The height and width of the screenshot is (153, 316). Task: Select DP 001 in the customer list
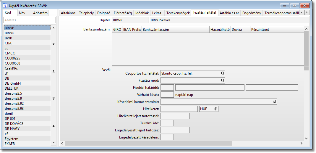[27, 118]
